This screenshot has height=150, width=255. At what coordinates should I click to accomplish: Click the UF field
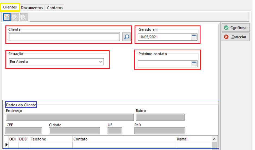coord(115,131)
